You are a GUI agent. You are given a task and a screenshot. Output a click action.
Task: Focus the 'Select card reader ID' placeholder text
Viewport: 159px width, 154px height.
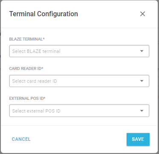[x=35, y=81]
